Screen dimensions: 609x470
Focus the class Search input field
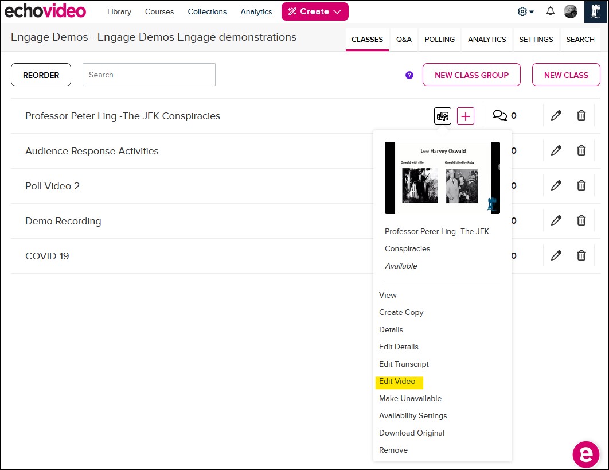149,75
